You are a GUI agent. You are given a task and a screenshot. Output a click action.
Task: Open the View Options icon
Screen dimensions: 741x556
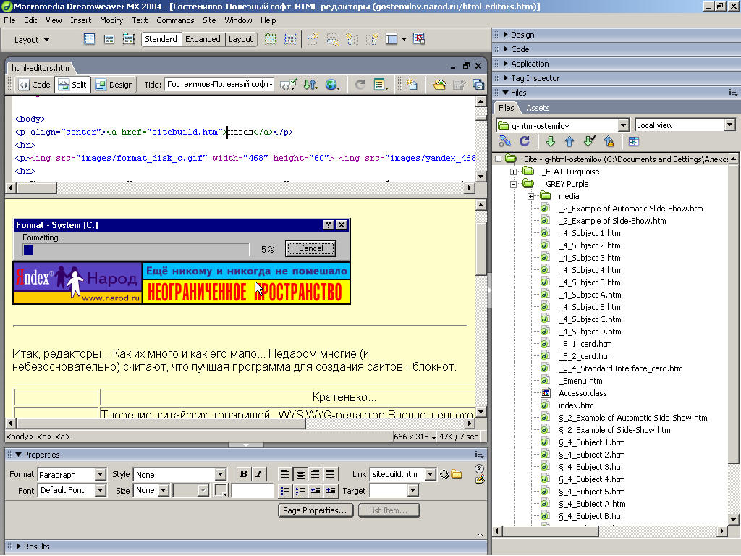point(381,85)
